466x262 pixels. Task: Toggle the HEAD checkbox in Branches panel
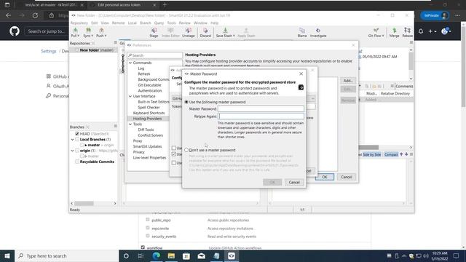(77, 134)
